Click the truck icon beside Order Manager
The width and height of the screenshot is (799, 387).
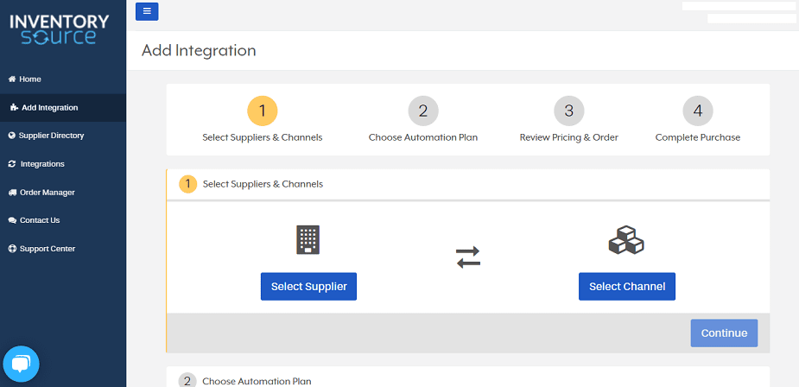pos(13,193)
